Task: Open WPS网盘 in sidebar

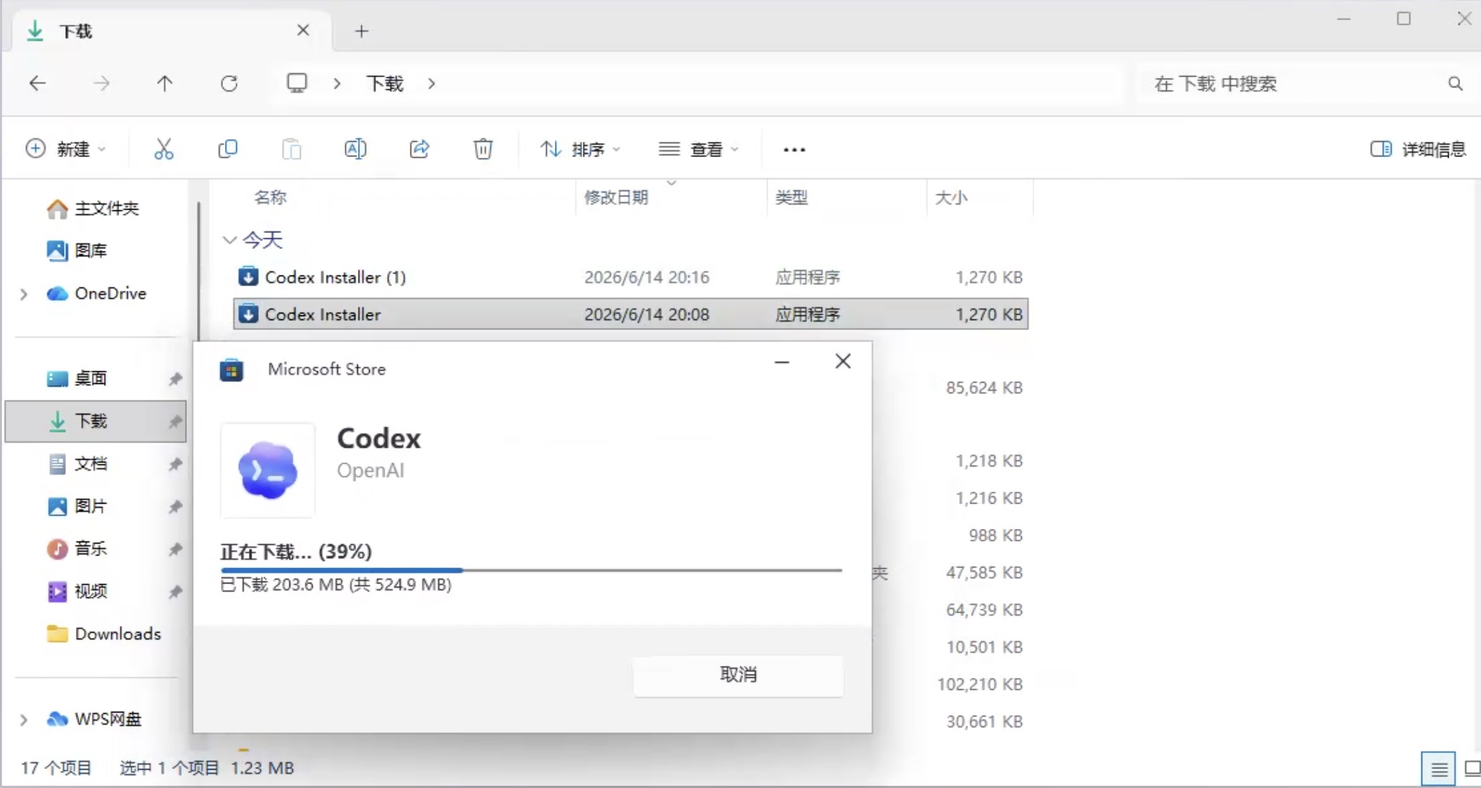Action: coord(94,720)
